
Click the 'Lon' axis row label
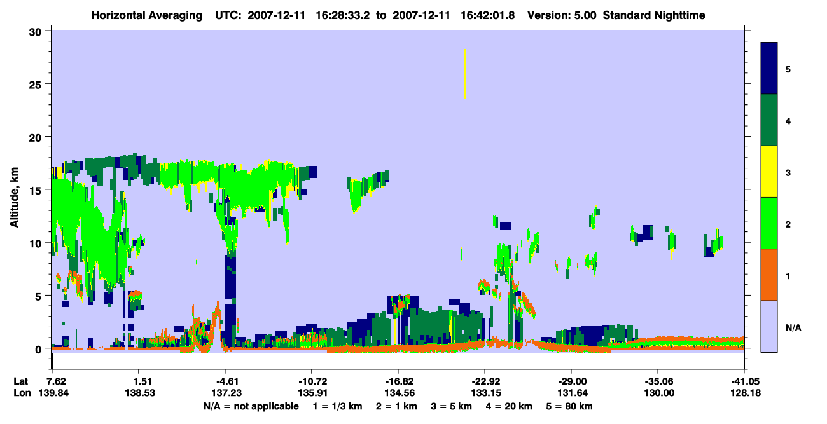[21, 393]
